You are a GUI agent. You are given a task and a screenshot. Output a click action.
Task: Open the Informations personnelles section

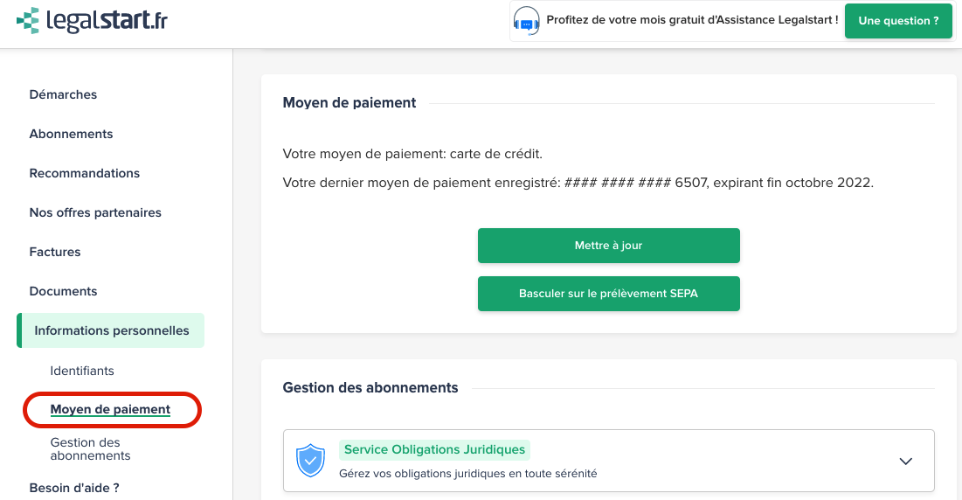click(x=112, y=330)
